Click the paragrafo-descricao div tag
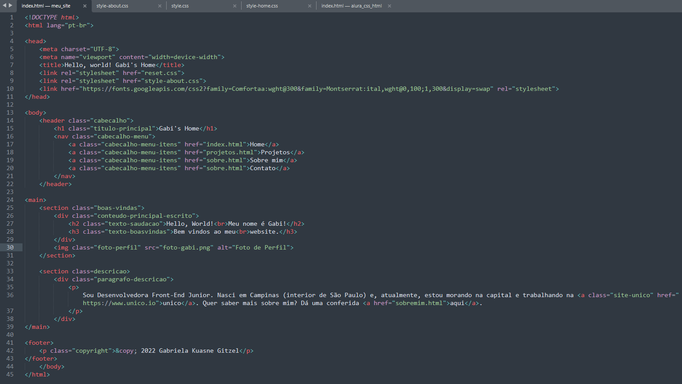682x384 pixels. coord(114,279)
